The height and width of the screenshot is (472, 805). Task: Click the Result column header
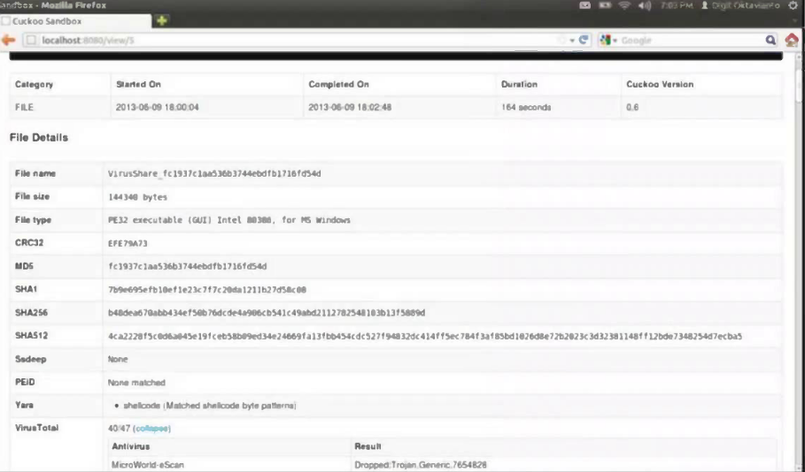click(368, 446)
